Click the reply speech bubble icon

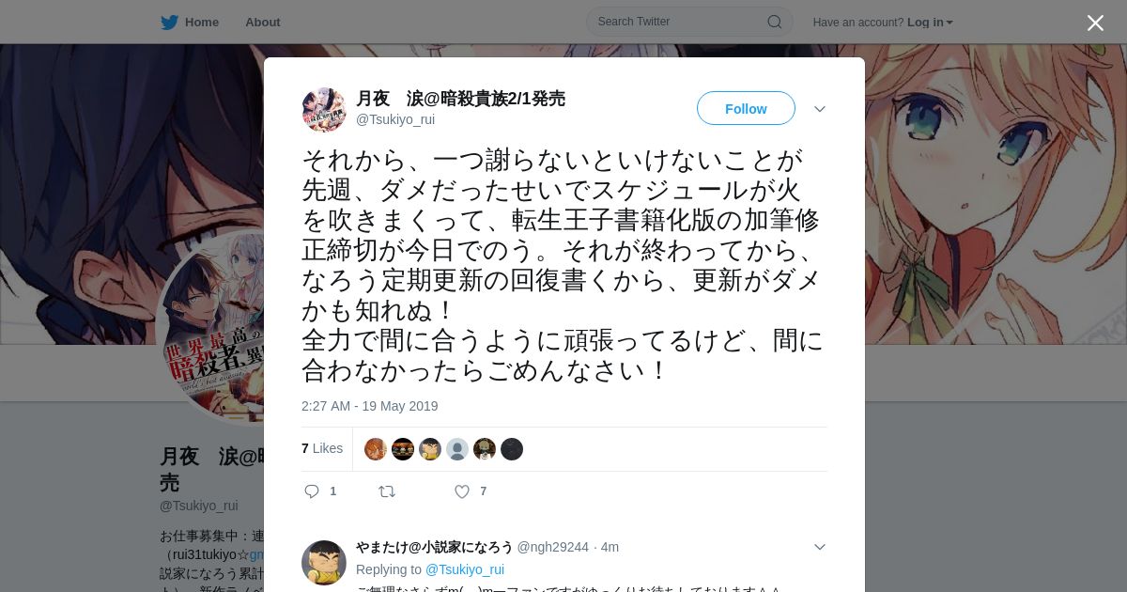click(312, 491)
